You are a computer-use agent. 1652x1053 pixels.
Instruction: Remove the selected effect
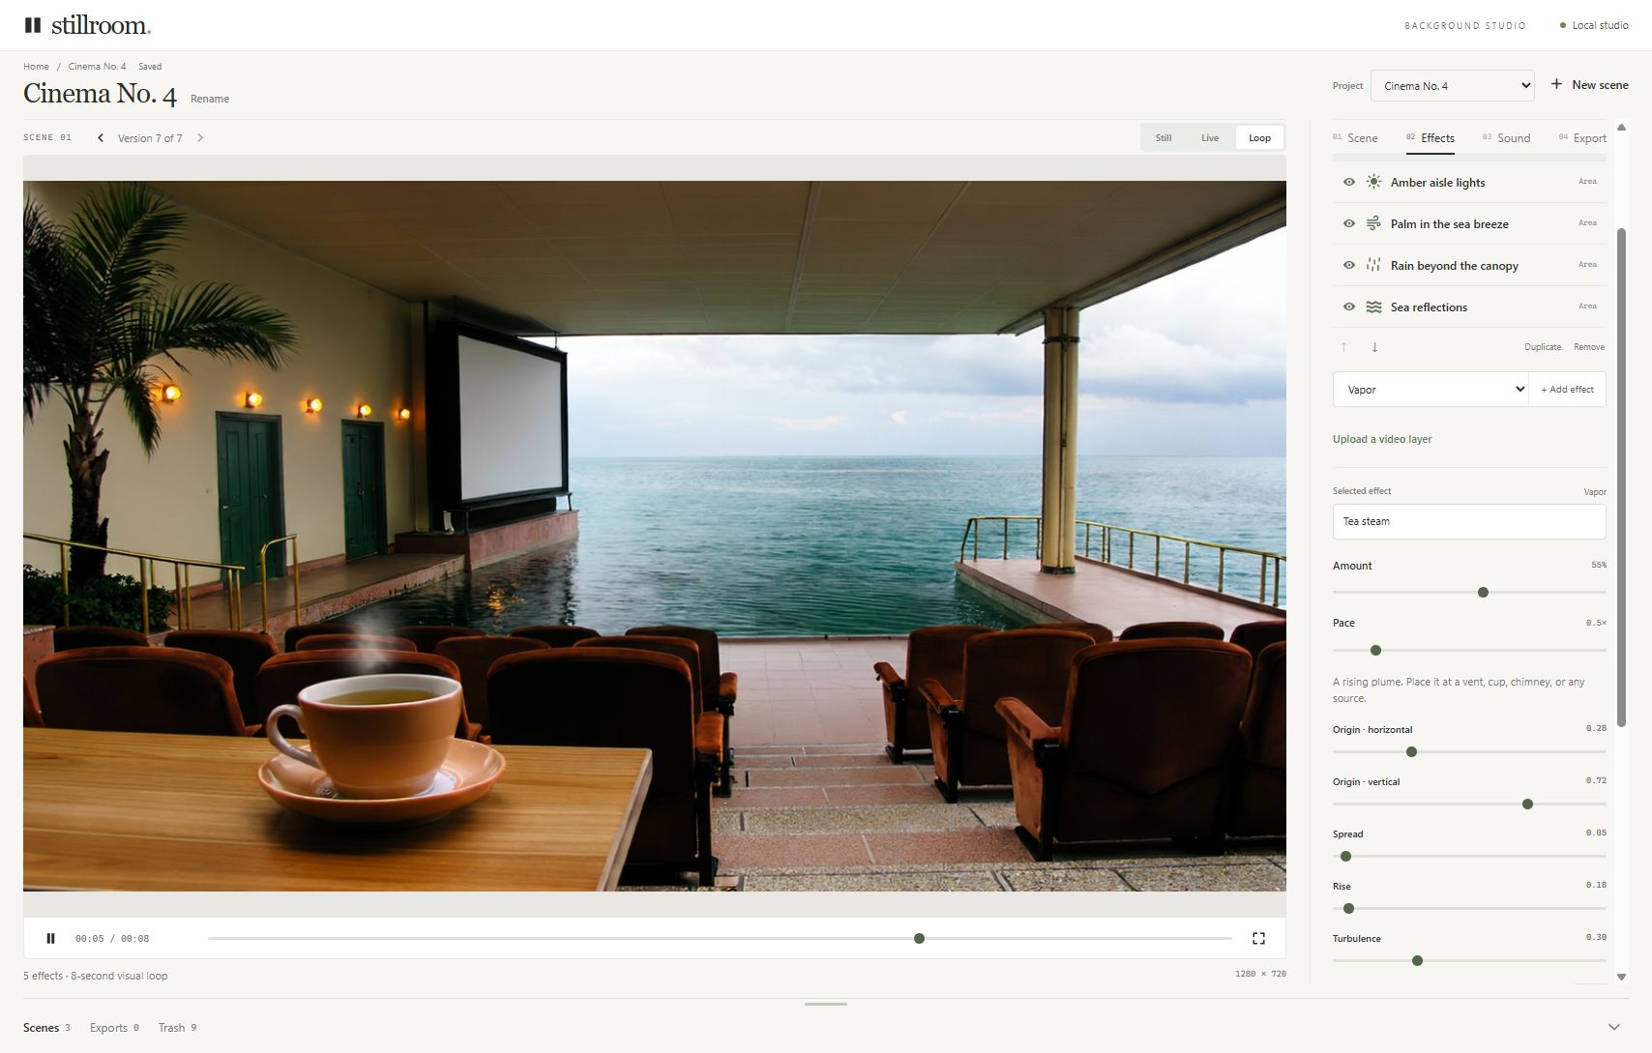pyautogui.click(x=1589, y=347)
